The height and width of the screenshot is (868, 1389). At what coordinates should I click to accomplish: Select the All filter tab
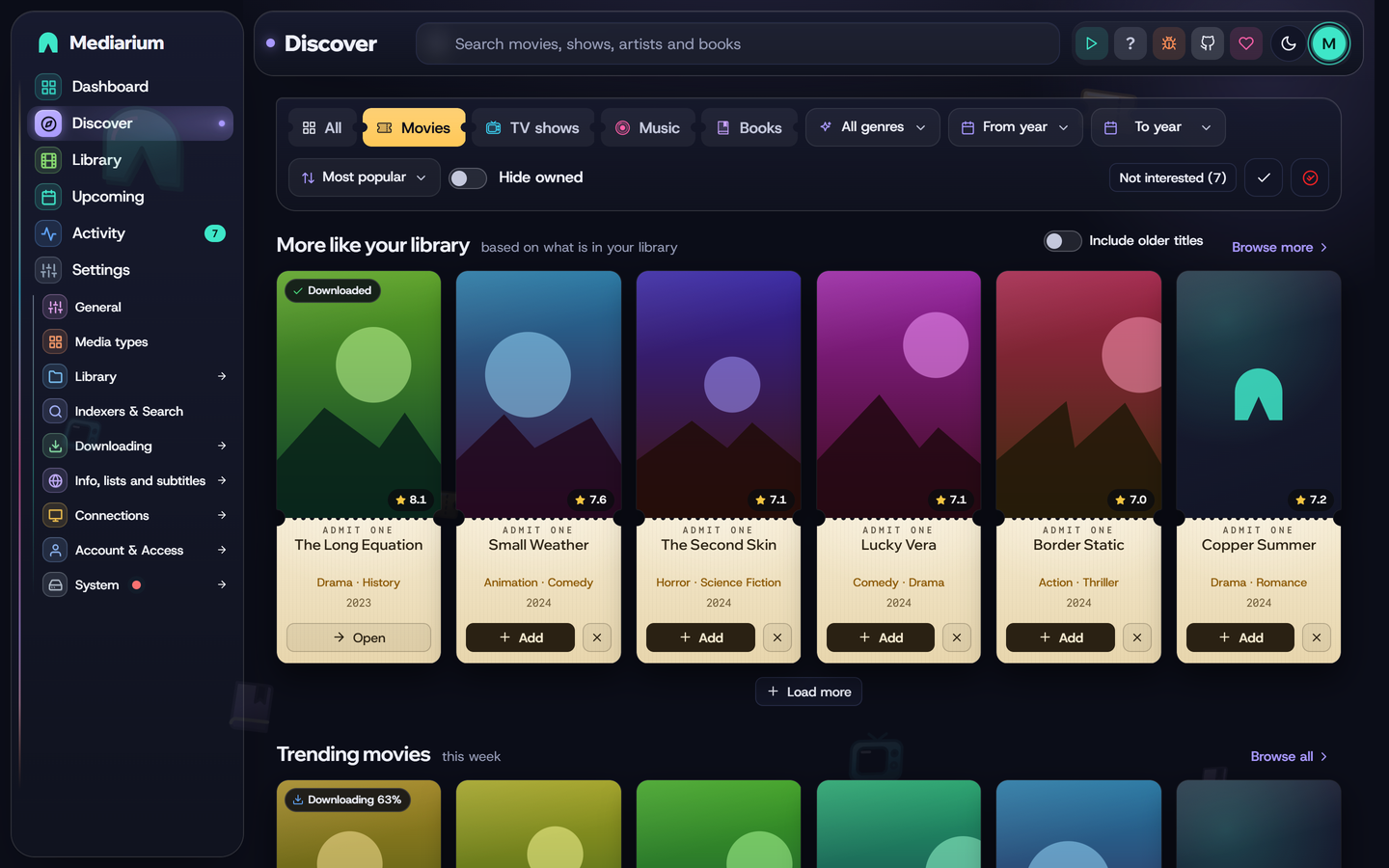click(322, 127)
